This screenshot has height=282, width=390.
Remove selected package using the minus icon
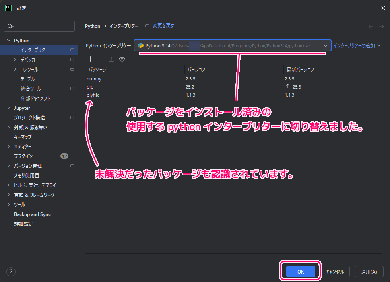point(101,59)
